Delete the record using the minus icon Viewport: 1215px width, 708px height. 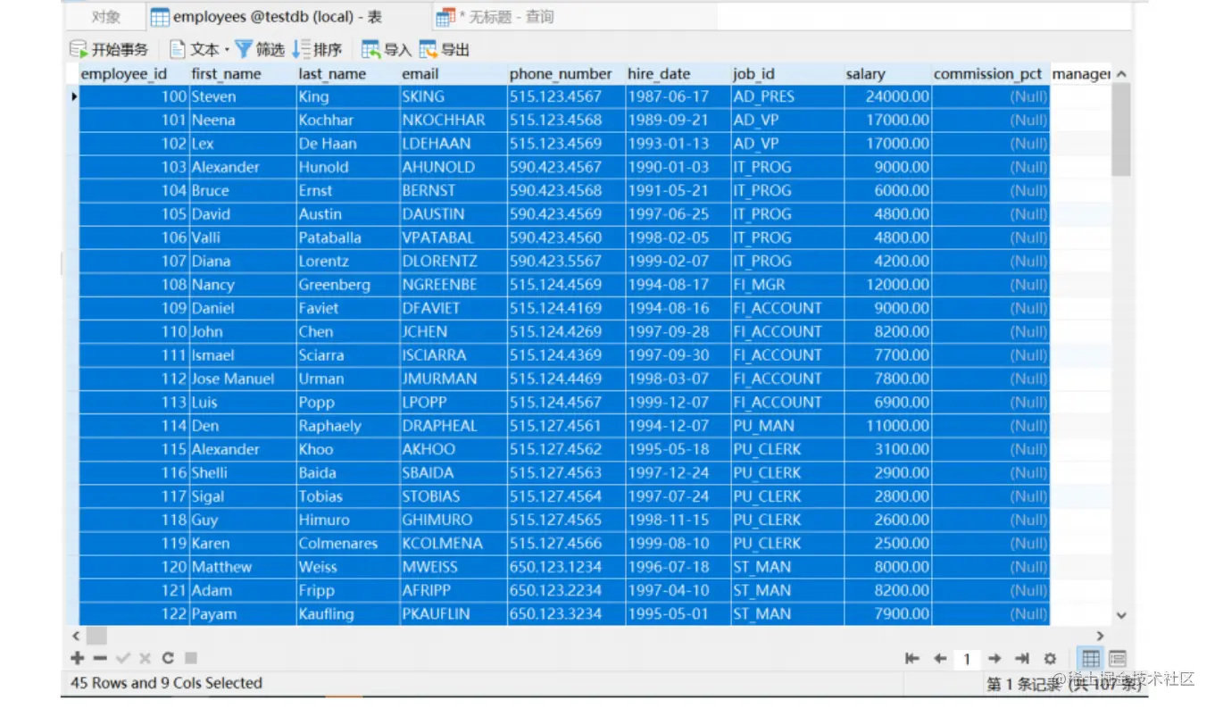coord(100,658)
